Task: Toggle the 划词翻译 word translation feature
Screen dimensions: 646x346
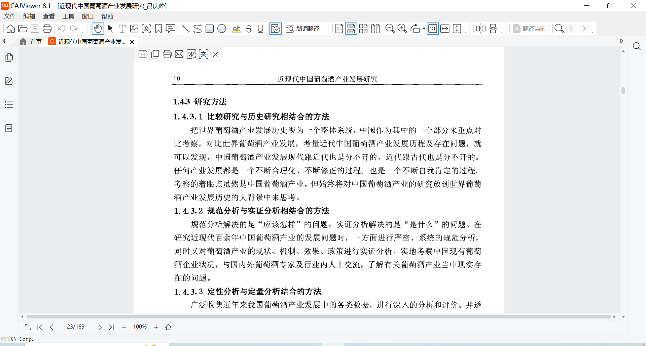Action: (x=303, y=29)
